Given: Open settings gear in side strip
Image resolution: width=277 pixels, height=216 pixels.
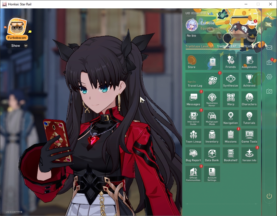Looking at the screenshot, I should click(x=269, y=77).
